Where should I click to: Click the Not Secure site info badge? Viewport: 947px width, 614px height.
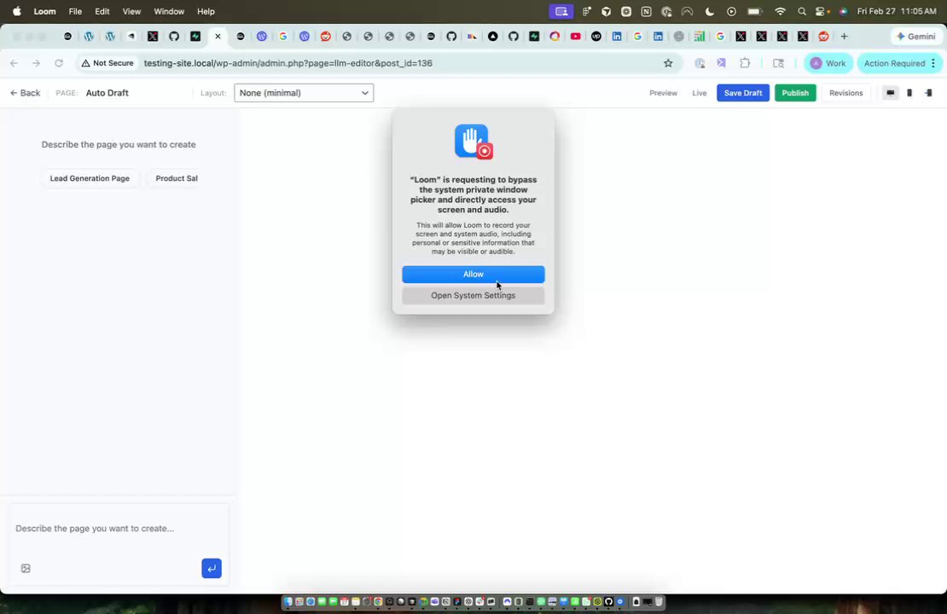pos(107,63)
